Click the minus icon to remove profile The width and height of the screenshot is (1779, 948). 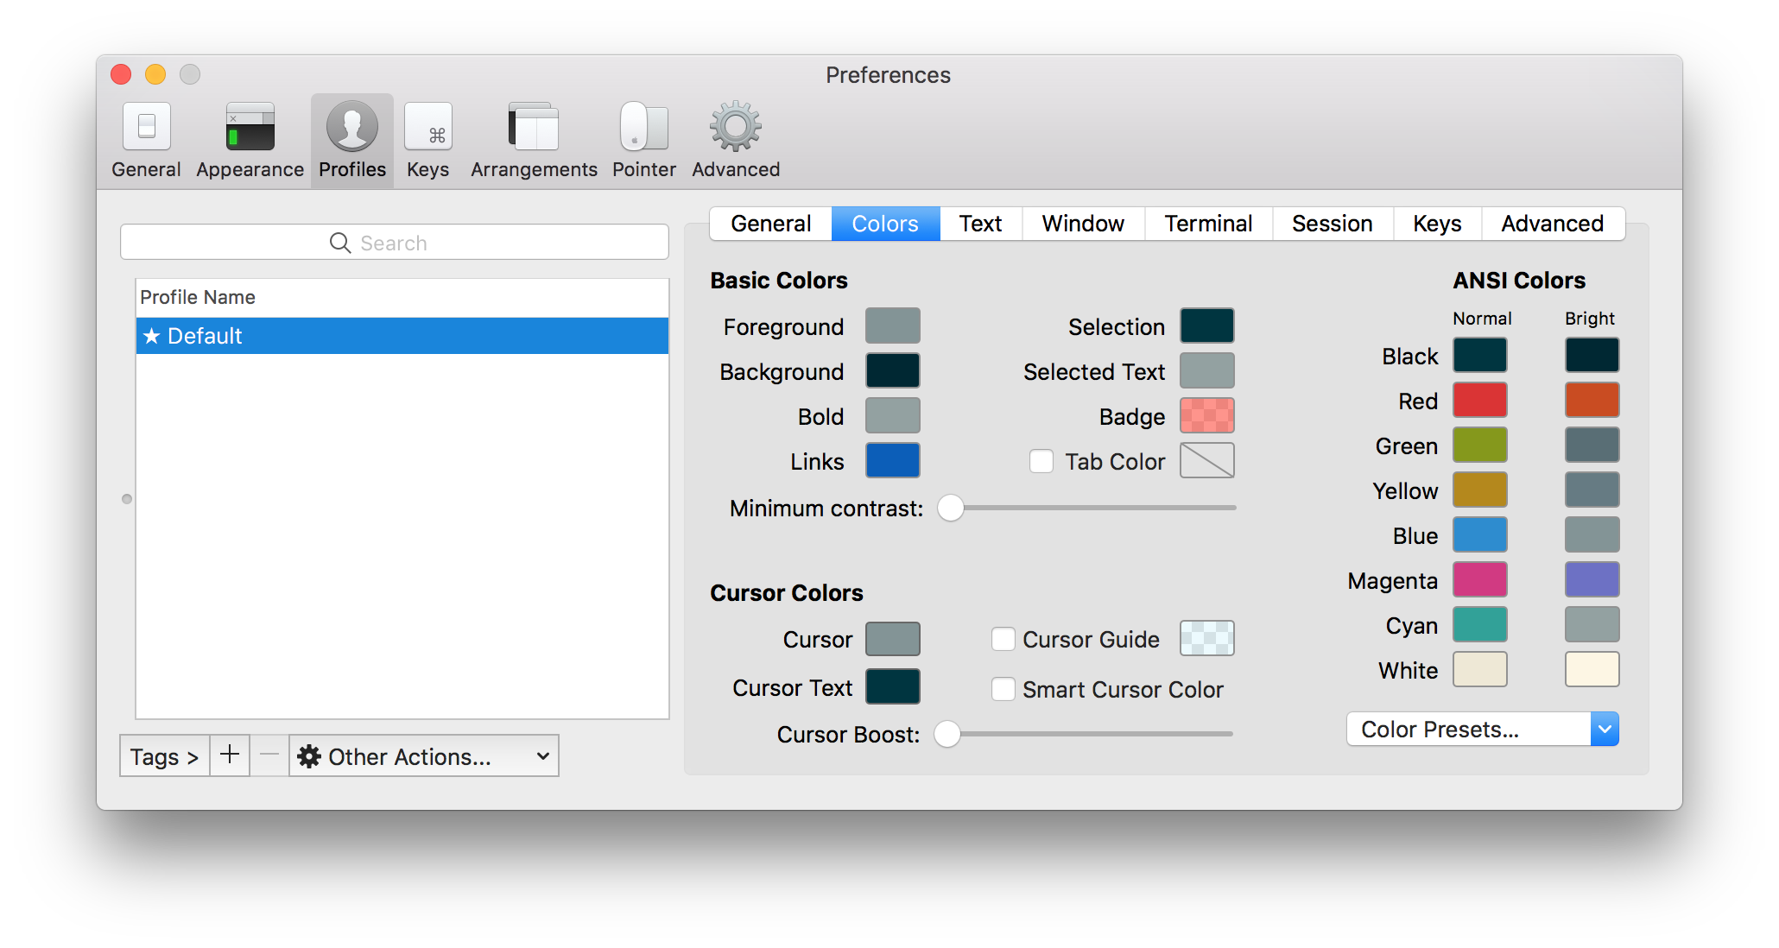269,755
